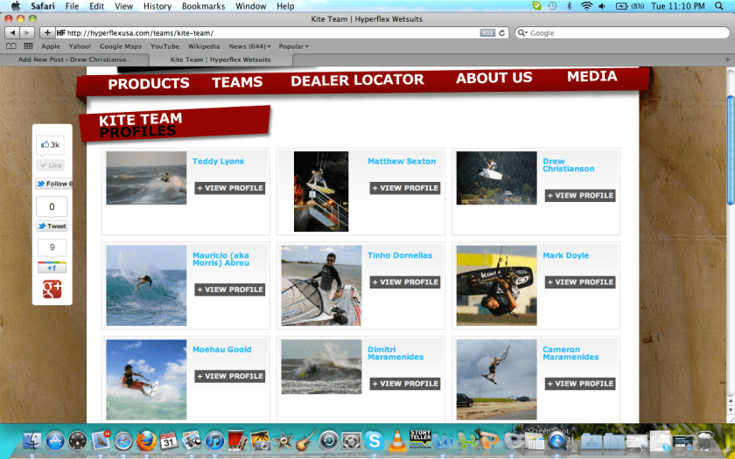Click the Google+ red icon in social sidebar
Viewport: 735px width, 459px height.
(52, 289)
